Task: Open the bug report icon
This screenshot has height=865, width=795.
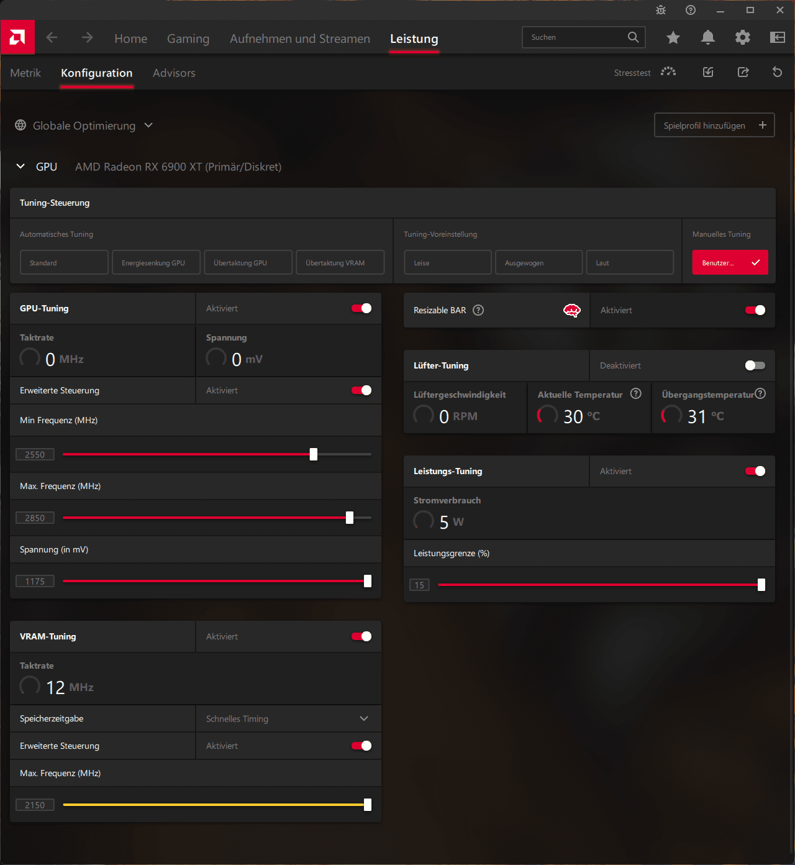Action: 661,10
